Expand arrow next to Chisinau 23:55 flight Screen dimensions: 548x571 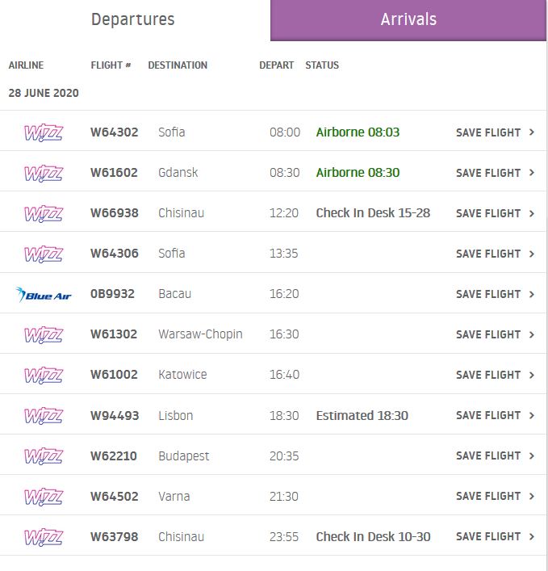[x=532, y=536]
